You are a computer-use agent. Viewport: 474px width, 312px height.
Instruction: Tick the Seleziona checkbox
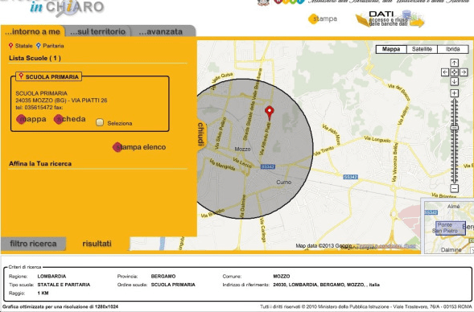click(x=100, y=122)
